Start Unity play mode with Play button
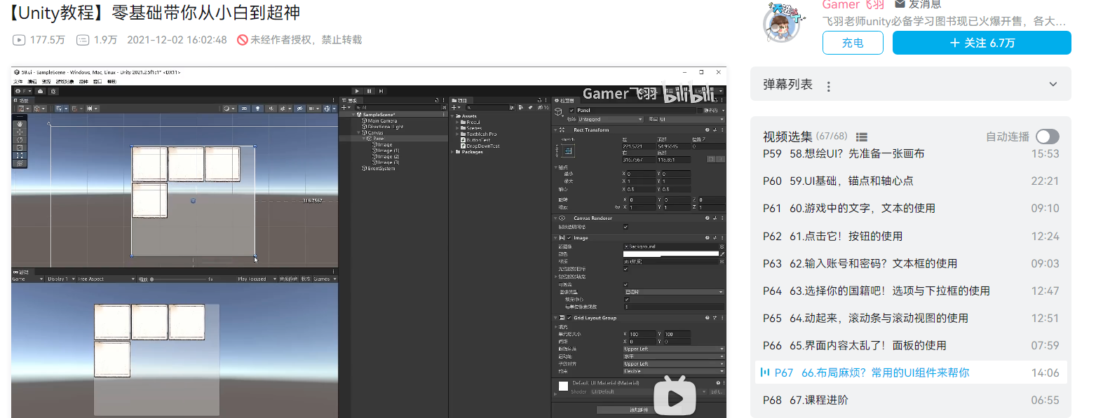1096x418 pixels. tap(357, 91)
